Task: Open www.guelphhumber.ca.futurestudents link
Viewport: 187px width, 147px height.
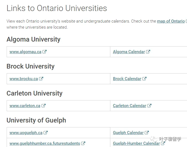Action: click(45, 143)
